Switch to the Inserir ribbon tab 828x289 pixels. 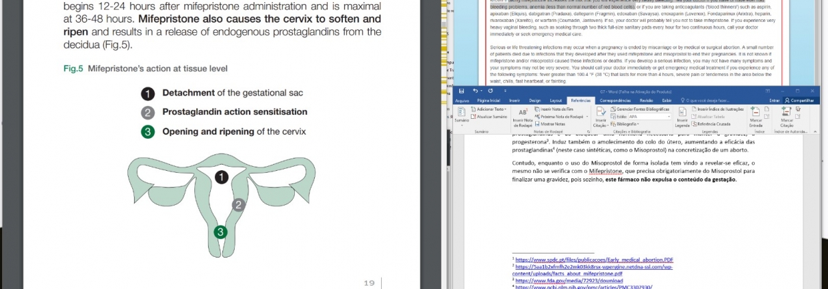tap(514, 100)
